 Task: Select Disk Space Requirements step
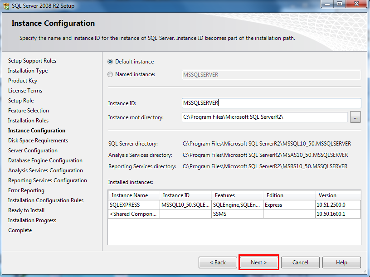(38, 141)
